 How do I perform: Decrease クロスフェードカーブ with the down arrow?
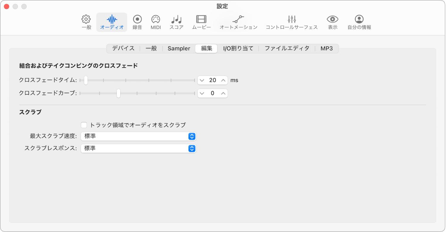(x=202, y=93)
